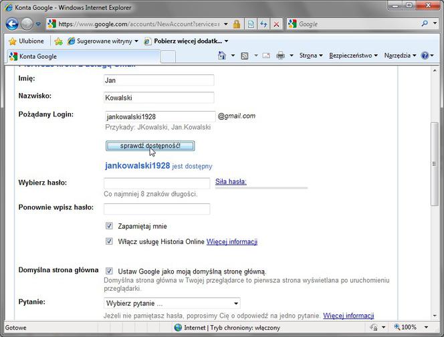444x337 pixels.
Task: Open the Strona menu
Action: tap(311, 55)
